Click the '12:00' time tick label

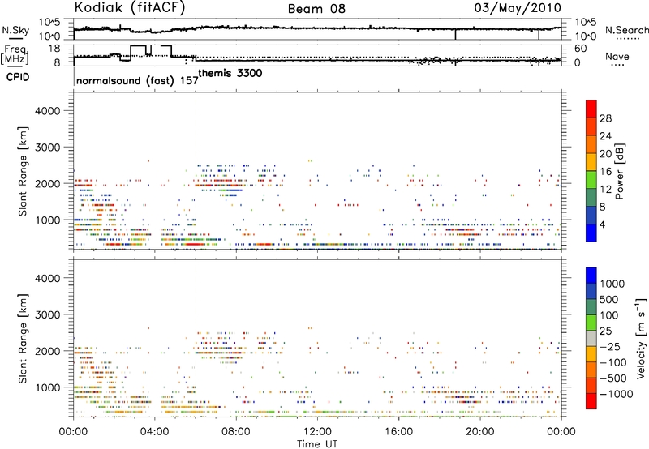[x=317, y=432]
